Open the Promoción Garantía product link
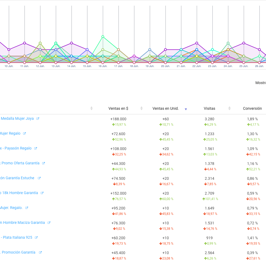This screenshot has width=266, height=266. pos(18,252)
